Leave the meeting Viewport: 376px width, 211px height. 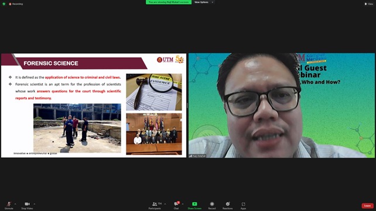(x=367, y=206)
